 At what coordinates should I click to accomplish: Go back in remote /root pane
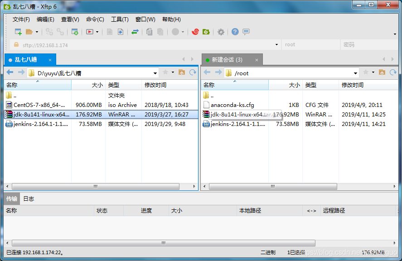click(207, 72)
